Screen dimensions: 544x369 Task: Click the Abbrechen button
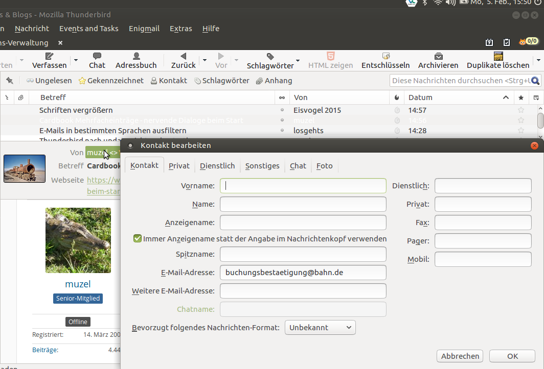(x=460, y=356)
